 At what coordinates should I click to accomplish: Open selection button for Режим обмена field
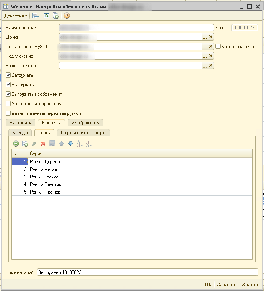click(205, 66)
